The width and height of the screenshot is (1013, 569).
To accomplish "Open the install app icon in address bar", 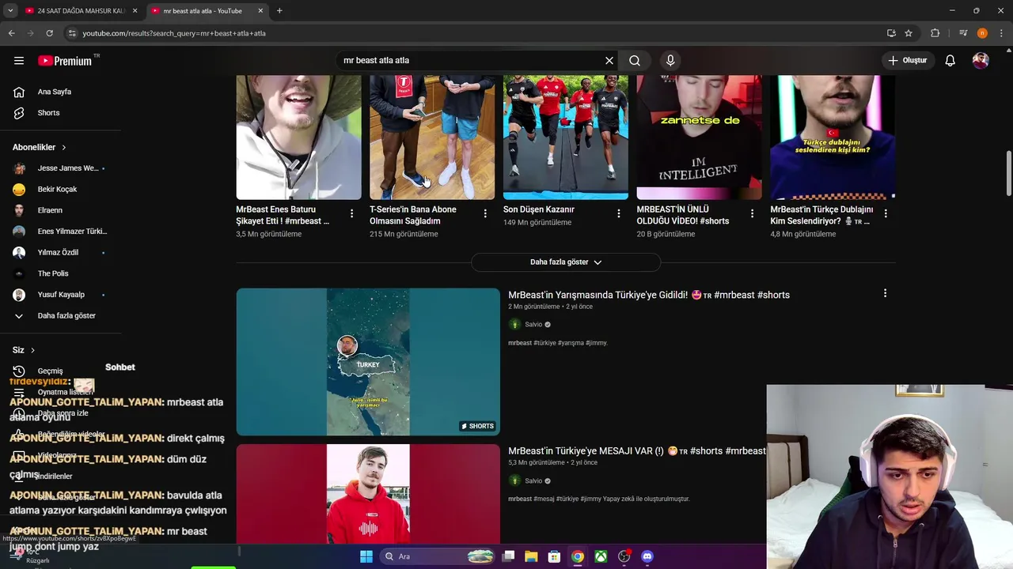I will (x=891, y=33).
